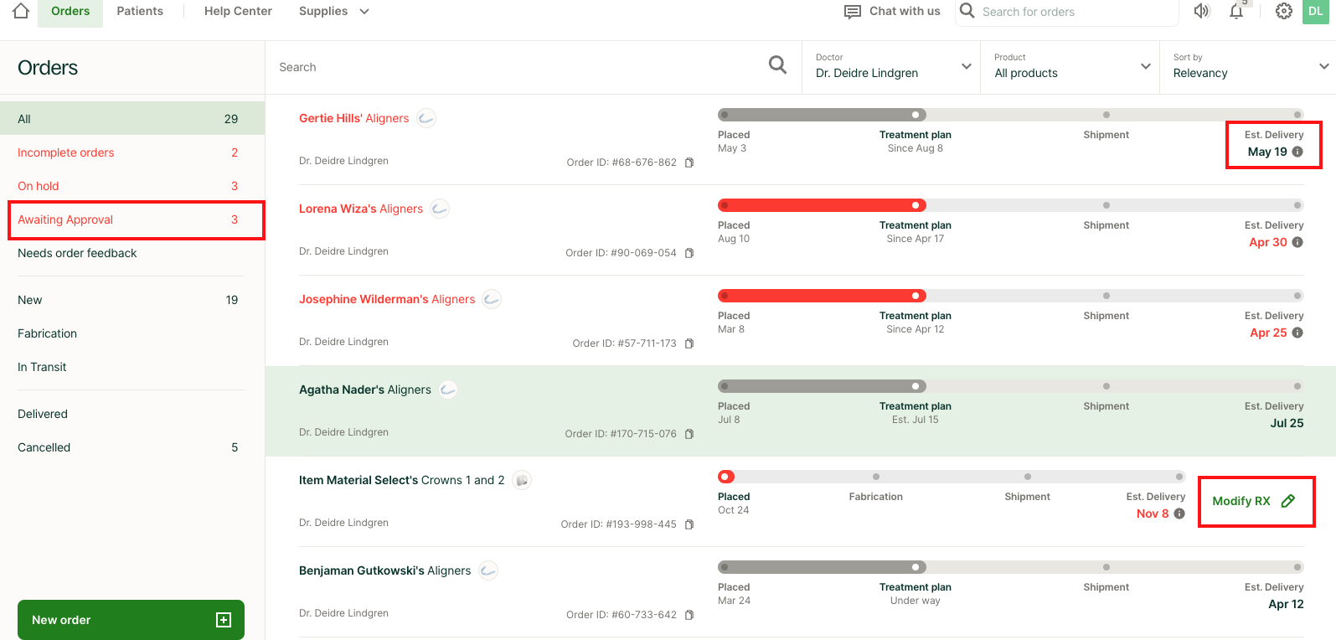The height and width of the screenshot is (640, 1336).
Task: Click the Search for orders field
Action: tap(1072, 12)
